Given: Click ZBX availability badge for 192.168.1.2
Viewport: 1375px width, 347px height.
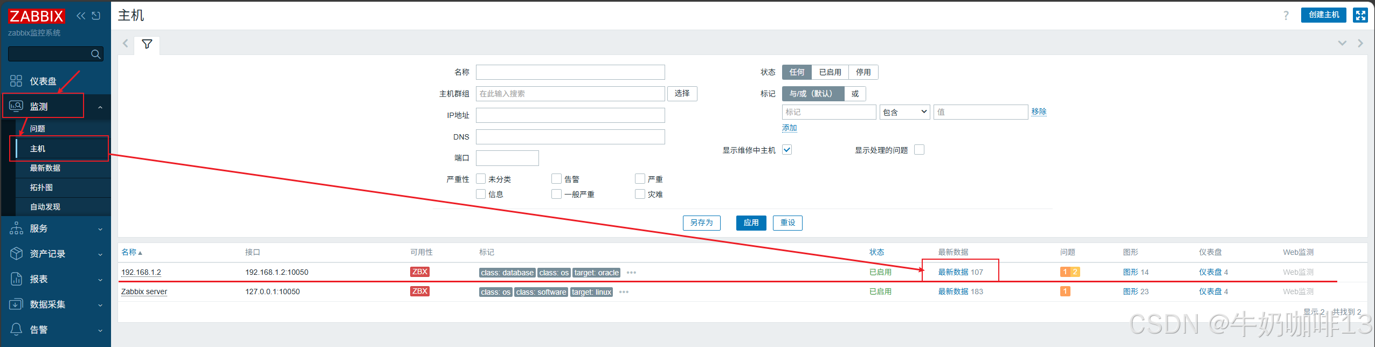Looking at the screenshot, I should [419, 272].
